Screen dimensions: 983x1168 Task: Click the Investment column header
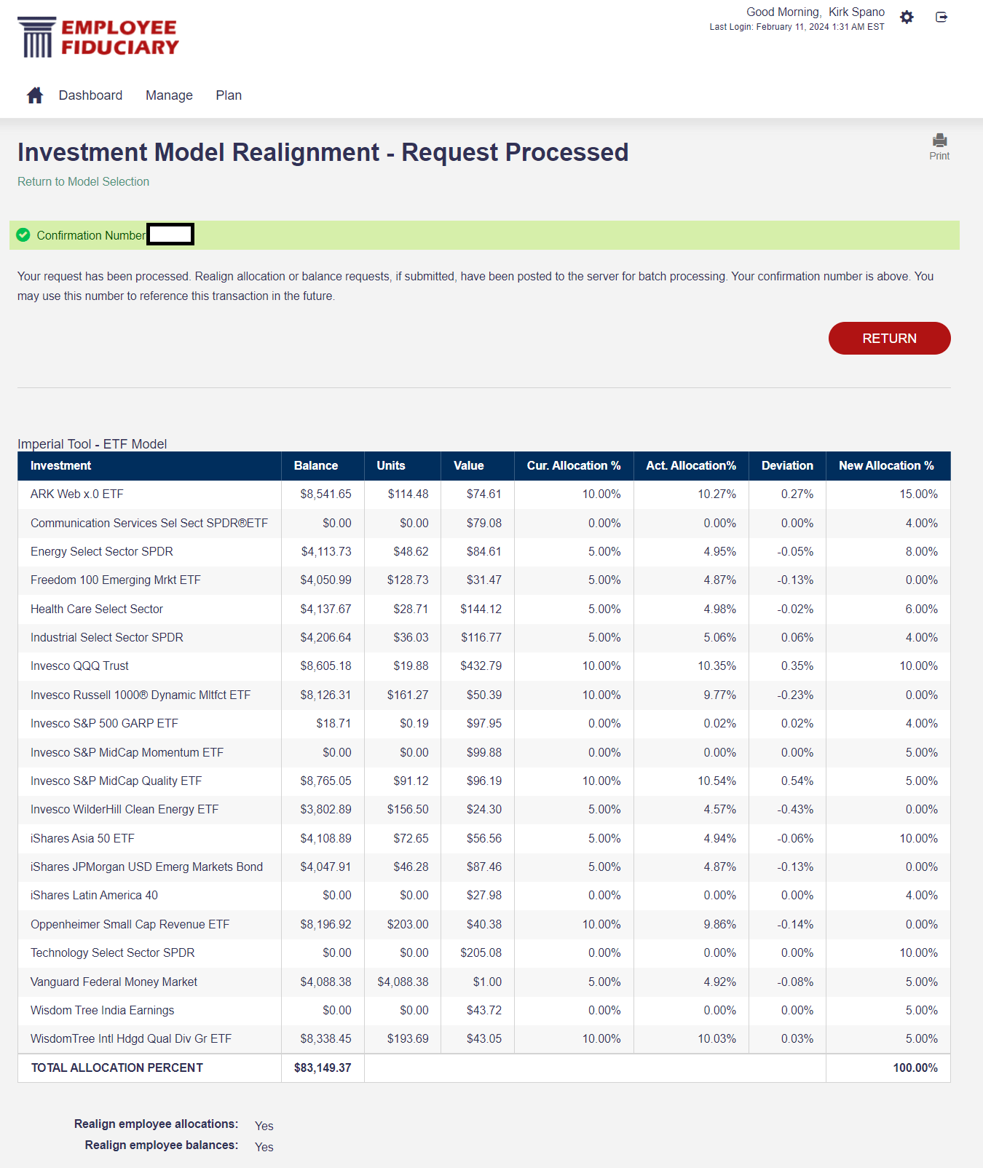click(149, 466)
